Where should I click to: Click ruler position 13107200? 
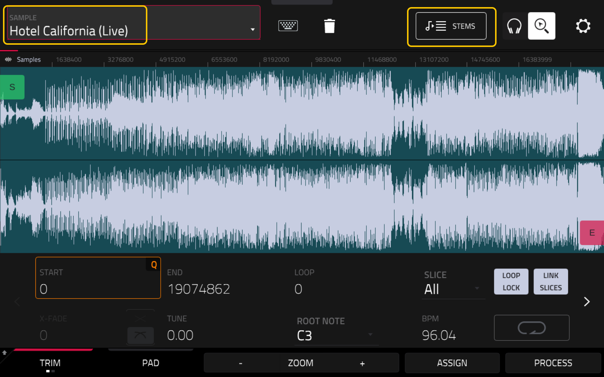click(434, 59)
